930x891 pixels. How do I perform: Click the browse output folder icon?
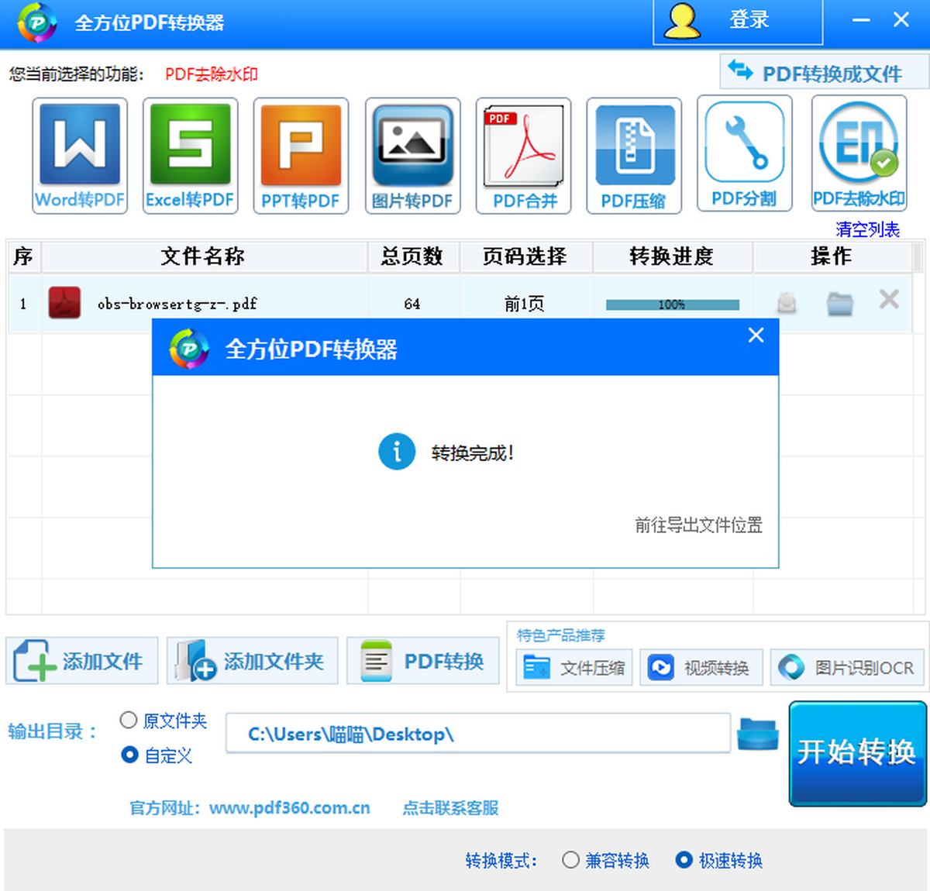757,734
